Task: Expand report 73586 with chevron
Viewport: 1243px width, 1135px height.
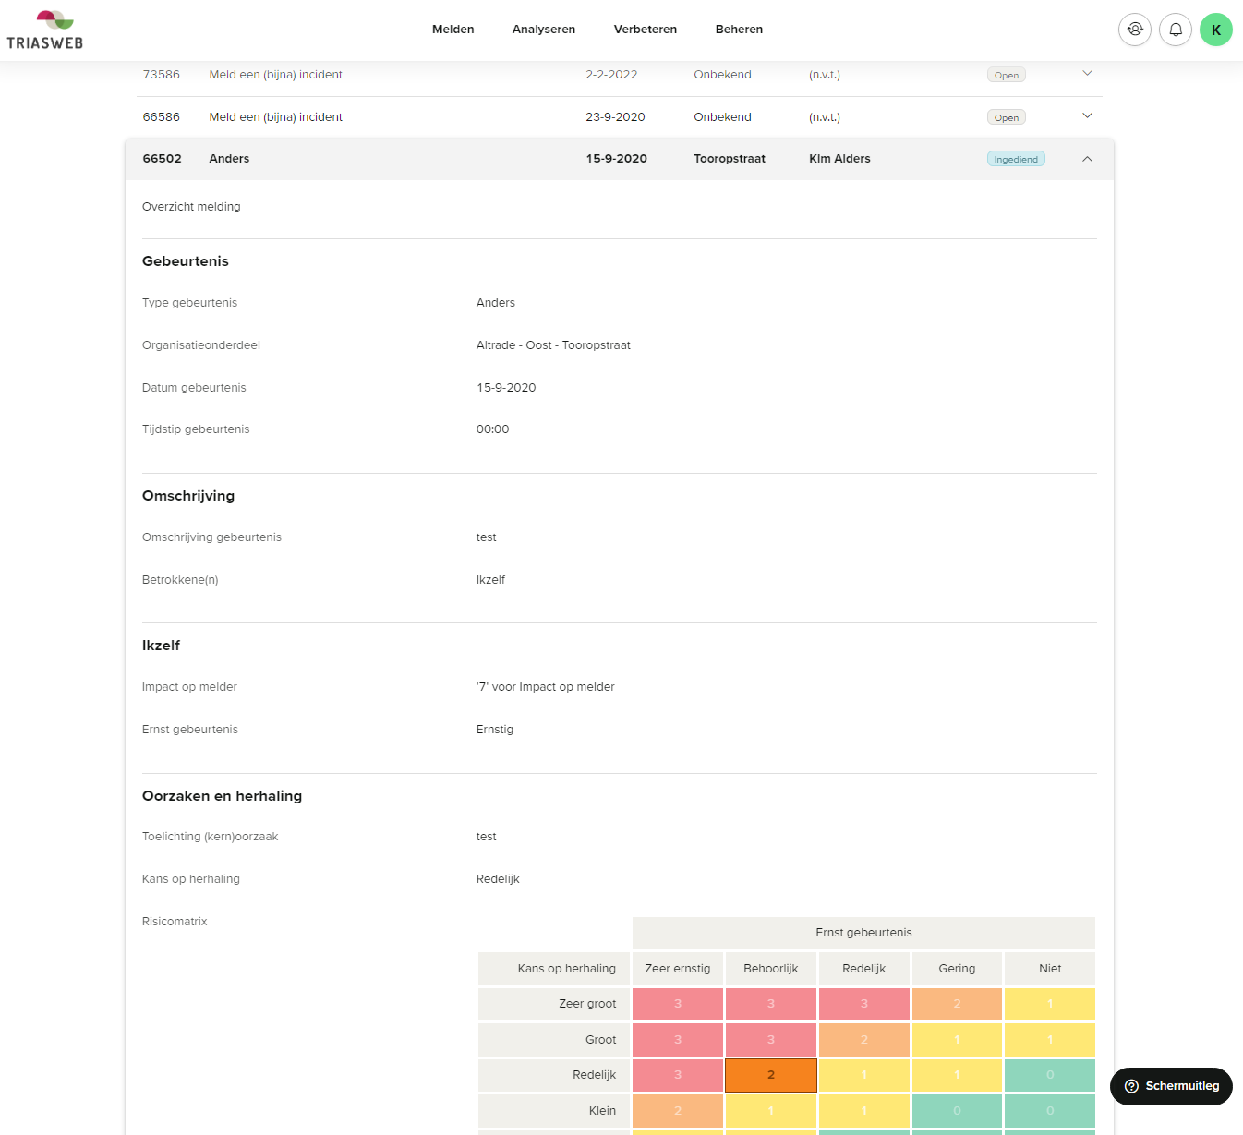Action: pyautogui.click(x=1087, y=74)
